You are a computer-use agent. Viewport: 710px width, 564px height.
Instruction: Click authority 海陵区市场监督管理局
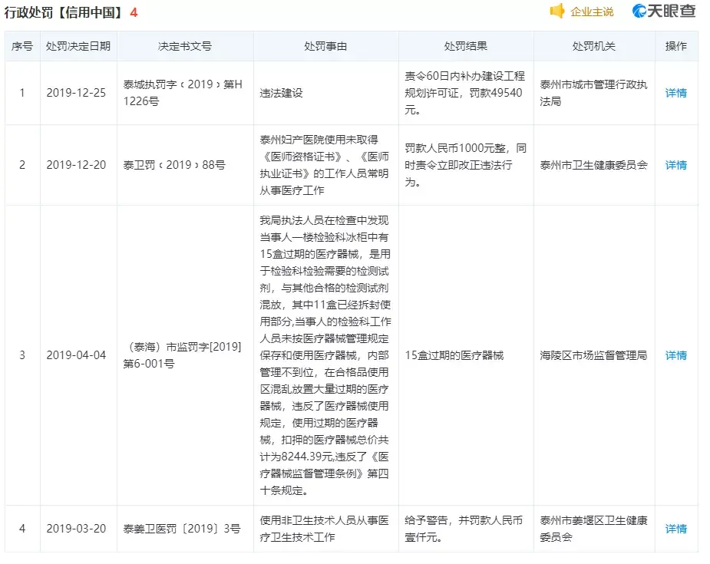pyautogui.click(x=593, y=355)
